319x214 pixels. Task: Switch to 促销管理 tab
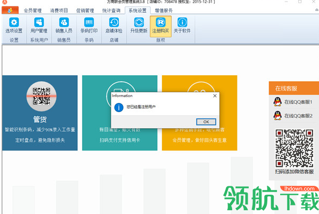click(x=85, y=10)
